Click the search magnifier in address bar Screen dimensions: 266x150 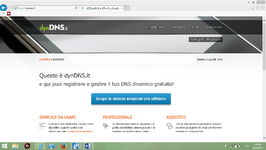(x=76, y=8)
